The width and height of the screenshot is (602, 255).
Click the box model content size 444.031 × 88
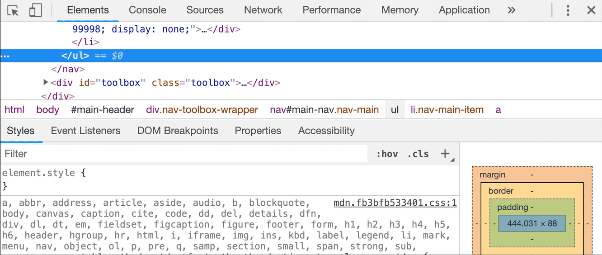(x=532, y=223)
